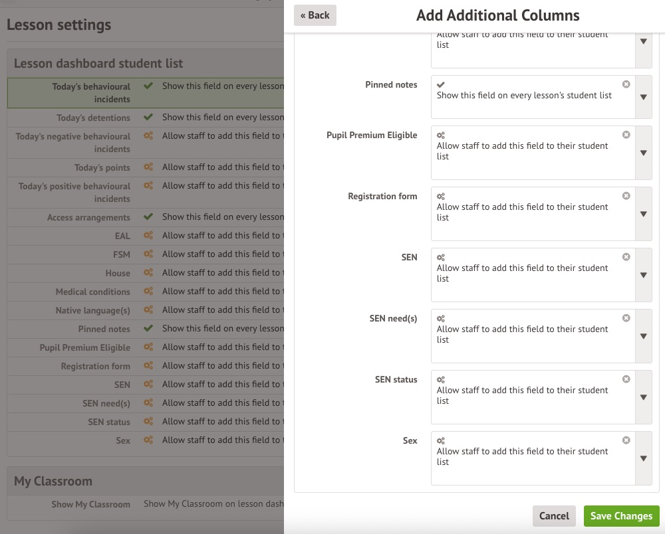Click the Cancel button
This screenshot has width=665, height=534.
pyautogui.click(x=553, y=516)
